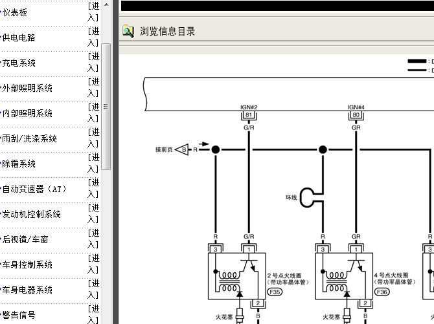Click the transistor symbol in coil F36
This screenshot has width=434, height=324.
[x=356, y=265]
